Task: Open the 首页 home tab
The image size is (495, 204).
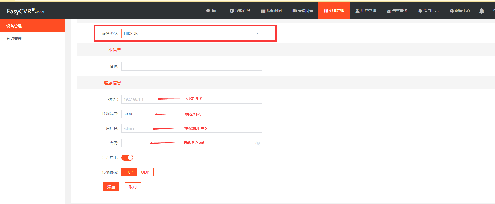Action: (212, 11)
